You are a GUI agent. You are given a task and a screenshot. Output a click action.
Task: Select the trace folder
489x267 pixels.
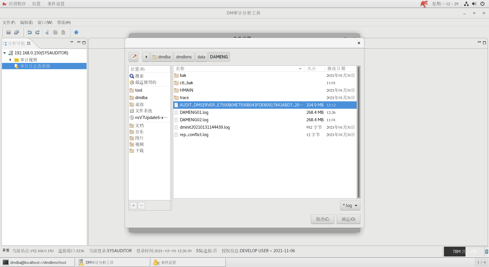click(x=265, y=98)
